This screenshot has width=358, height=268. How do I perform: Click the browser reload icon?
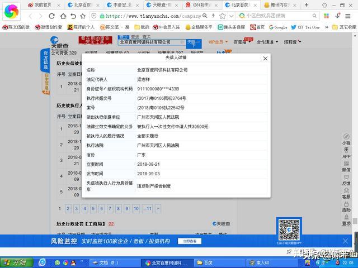tap(52, 16)
